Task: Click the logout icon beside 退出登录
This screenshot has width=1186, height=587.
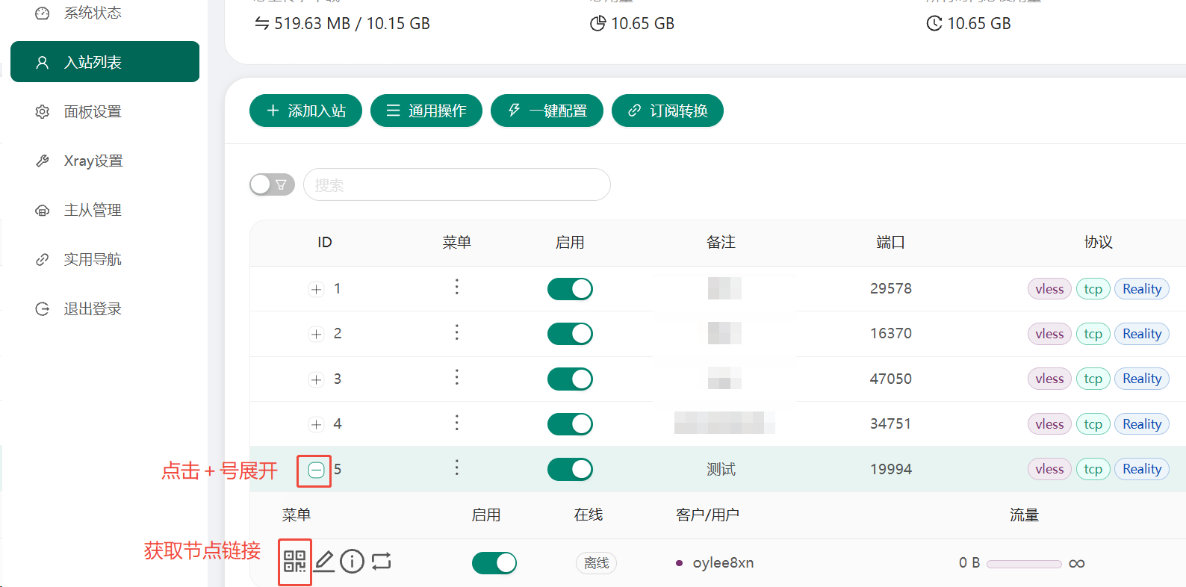Action: coord(43,309)
